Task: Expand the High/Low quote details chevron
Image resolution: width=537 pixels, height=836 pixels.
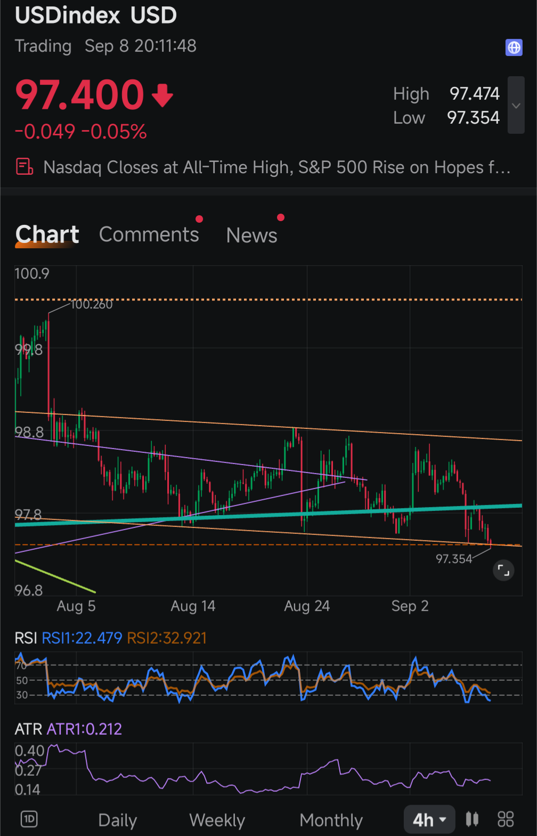Action: 516,105
